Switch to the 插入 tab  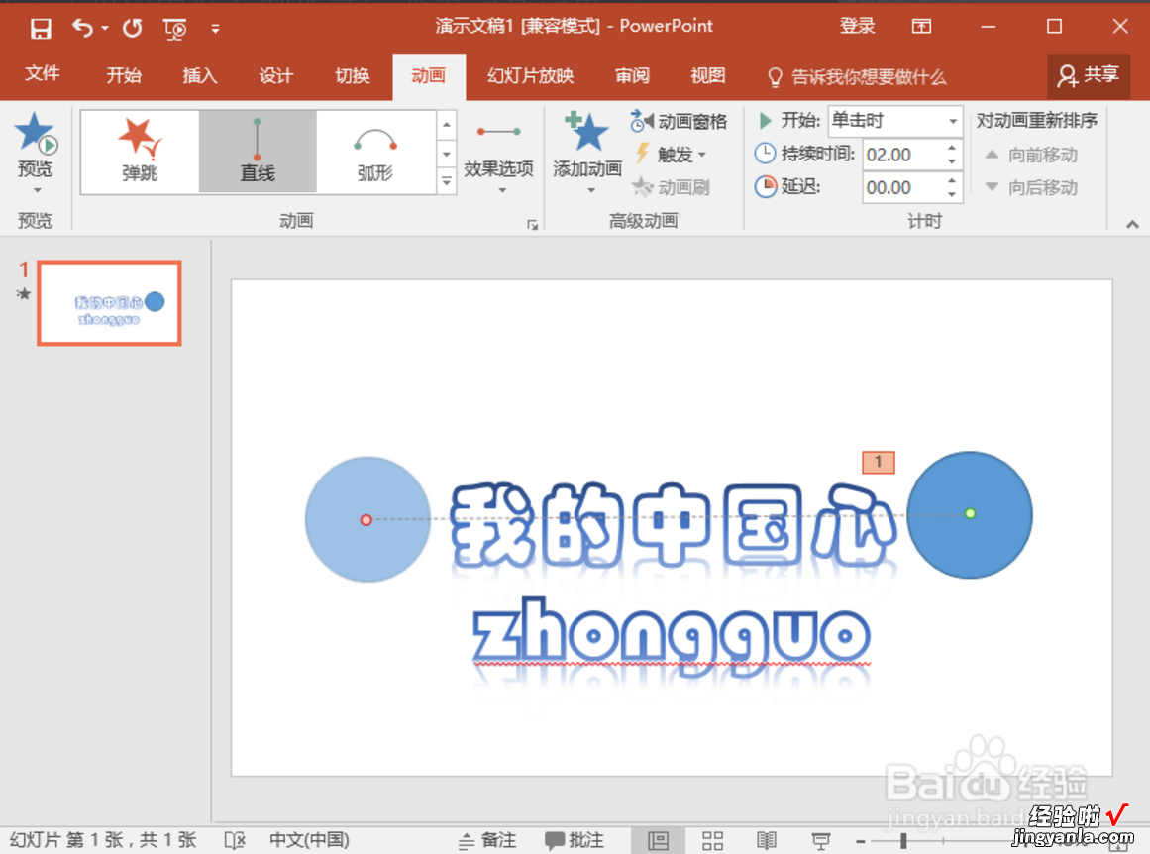coord(199,75)
